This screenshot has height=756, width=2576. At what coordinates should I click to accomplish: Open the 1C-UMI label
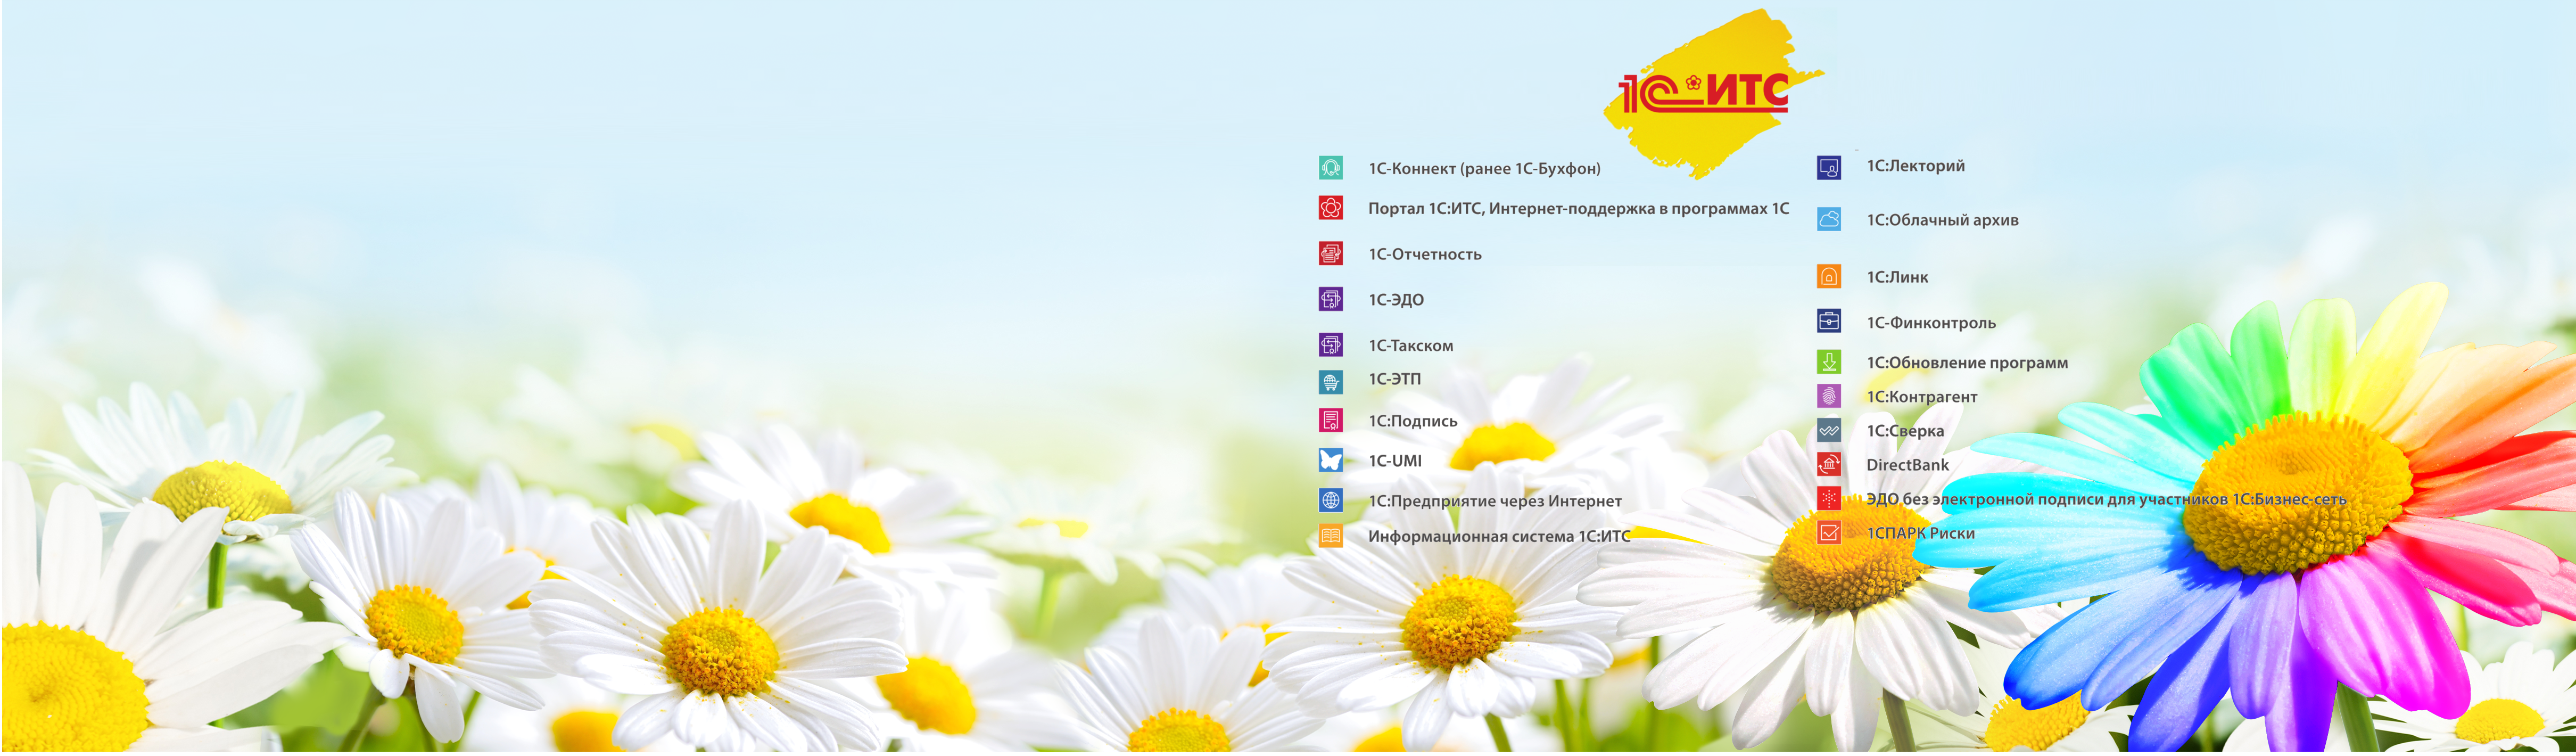1395,461
